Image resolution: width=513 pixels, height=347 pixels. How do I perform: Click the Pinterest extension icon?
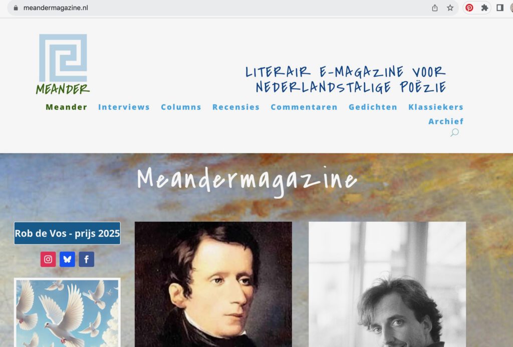(x=469, y=8)
